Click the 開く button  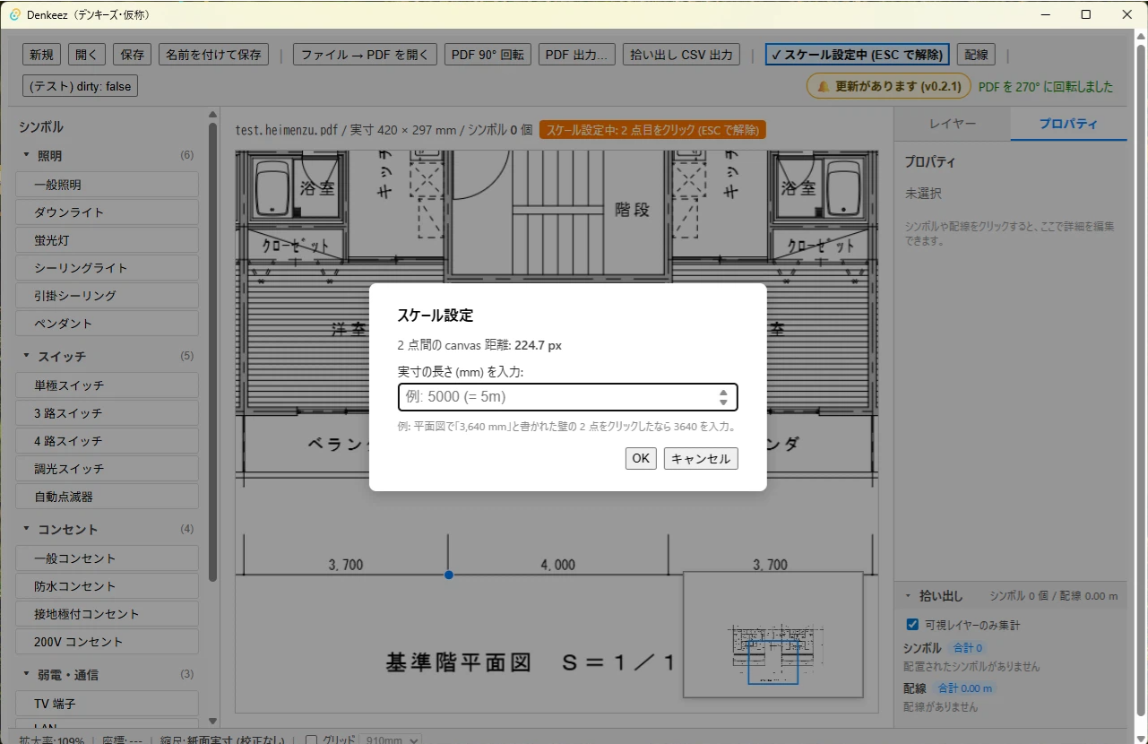click(88, 55)
